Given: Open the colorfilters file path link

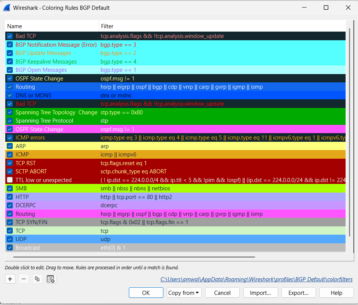Looking at the screenshot, I should tap(257, 279).
